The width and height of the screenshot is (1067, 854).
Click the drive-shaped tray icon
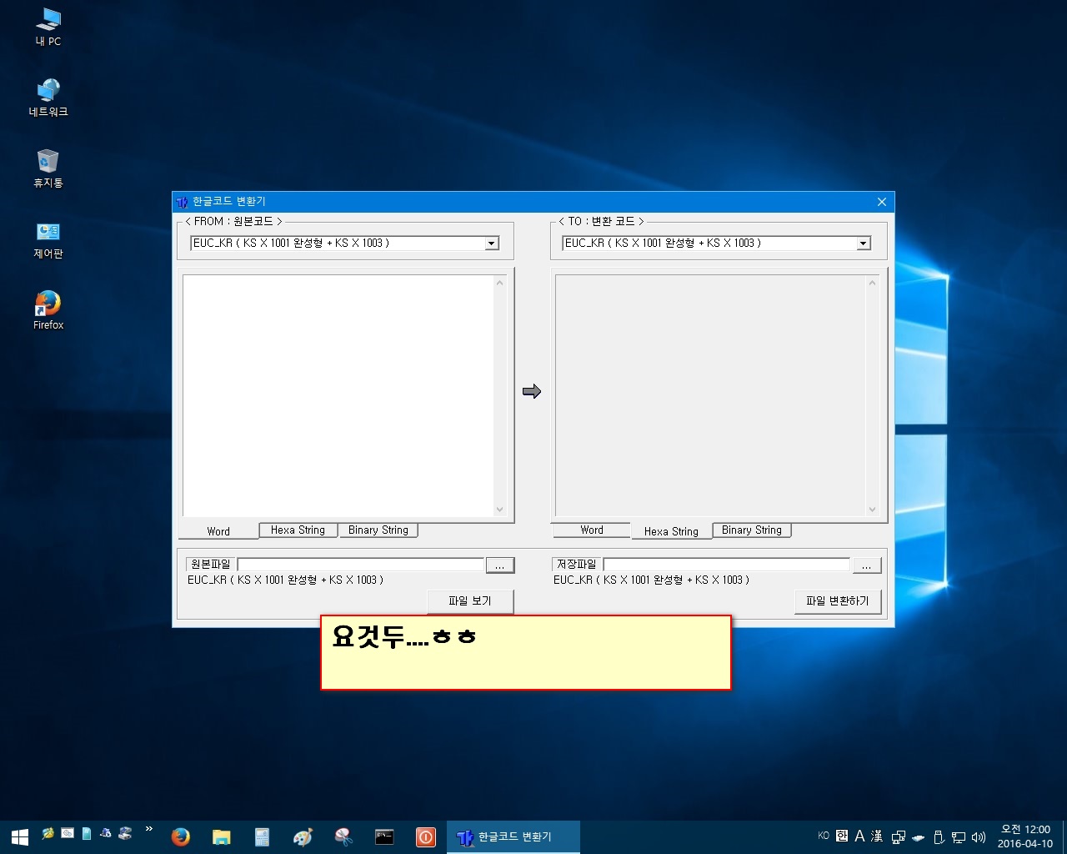(919, 837)
